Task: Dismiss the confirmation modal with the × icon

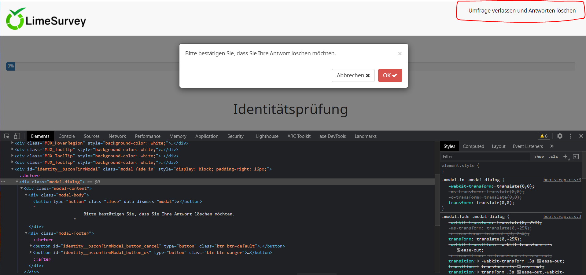Action: tap(400, 54)
